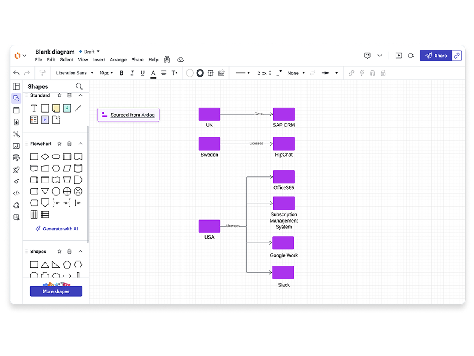The height and width of the screenshot is (356, 474).
Task: Open the Insert menu
Action: click(x=99, y=60)
